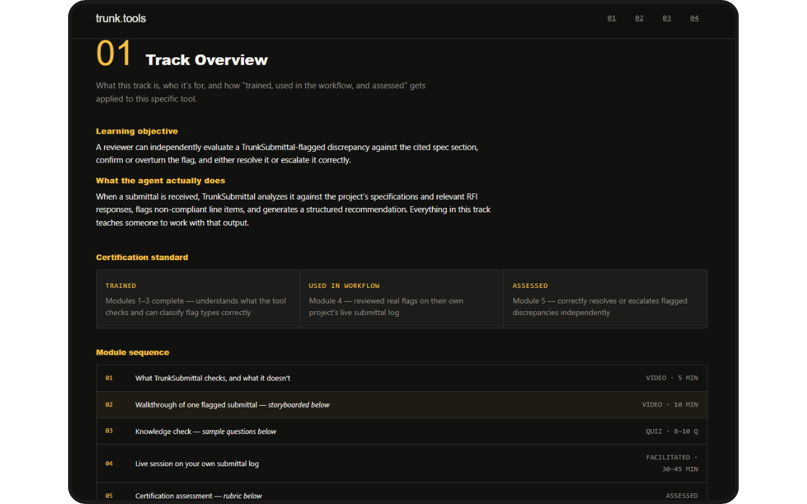
Task: Jump to section 01 nav link
Action: 612,18
